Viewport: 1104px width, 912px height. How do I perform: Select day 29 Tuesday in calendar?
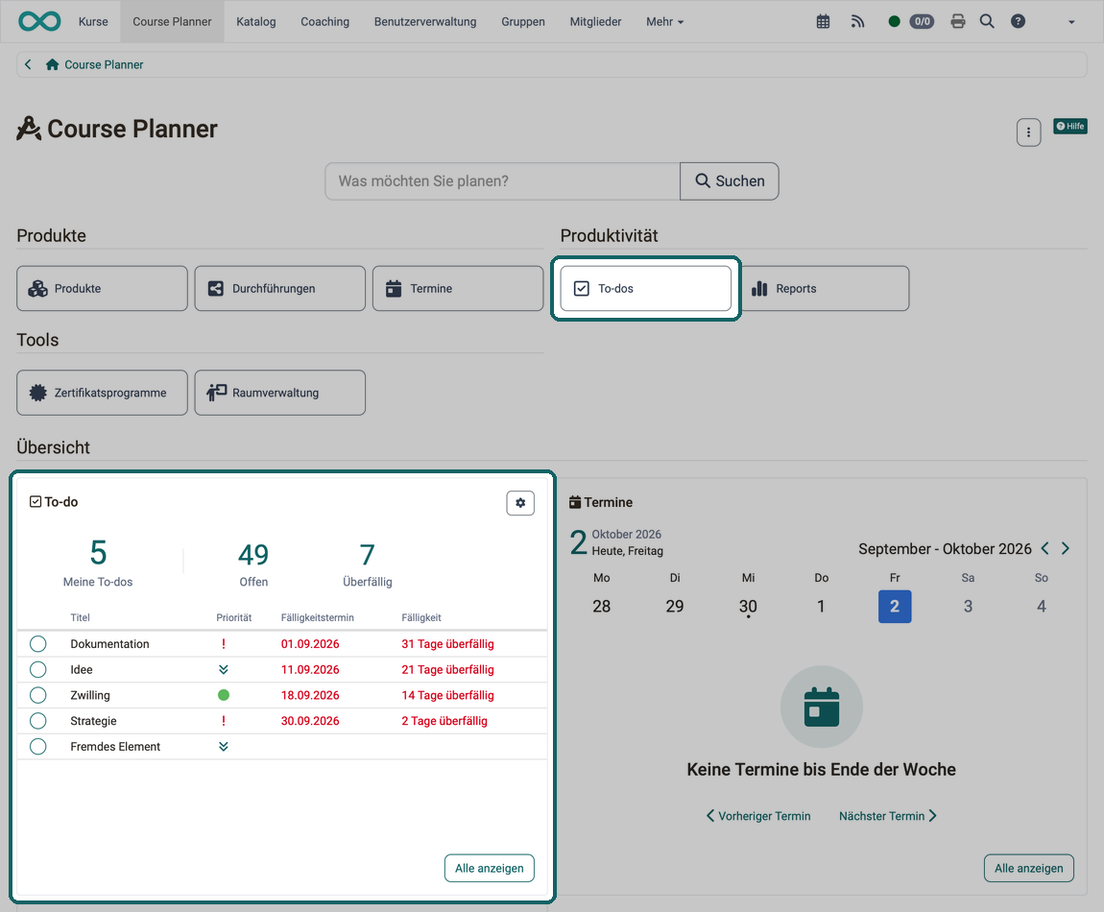[675, 607]
